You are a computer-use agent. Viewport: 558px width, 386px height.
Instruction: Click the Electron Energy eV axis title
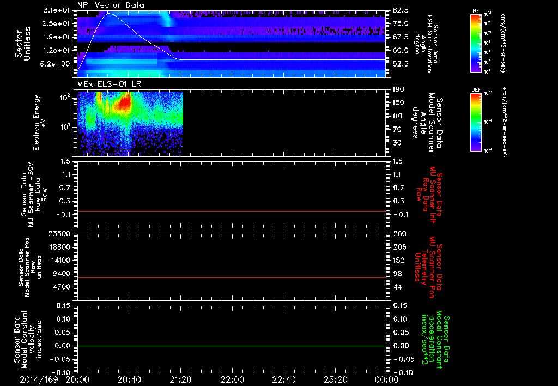tap(39, 123)
